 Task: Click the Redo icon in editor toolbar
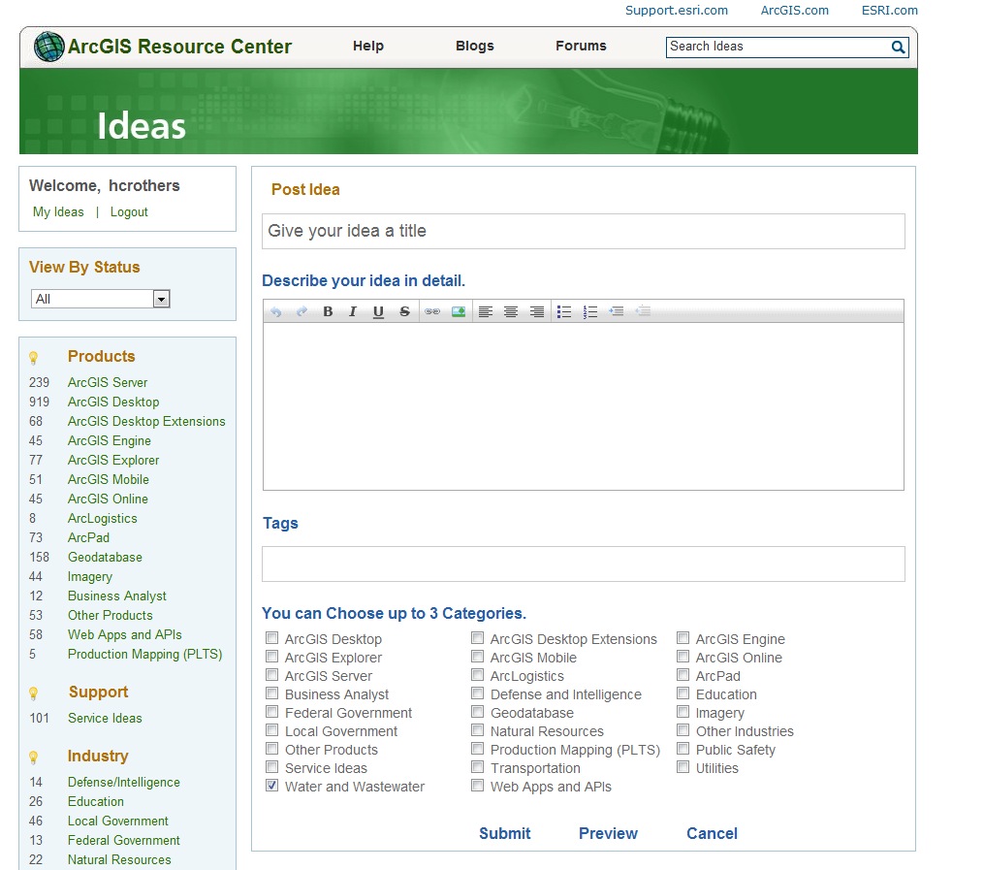pyautogui.click(x=302, y=311)
